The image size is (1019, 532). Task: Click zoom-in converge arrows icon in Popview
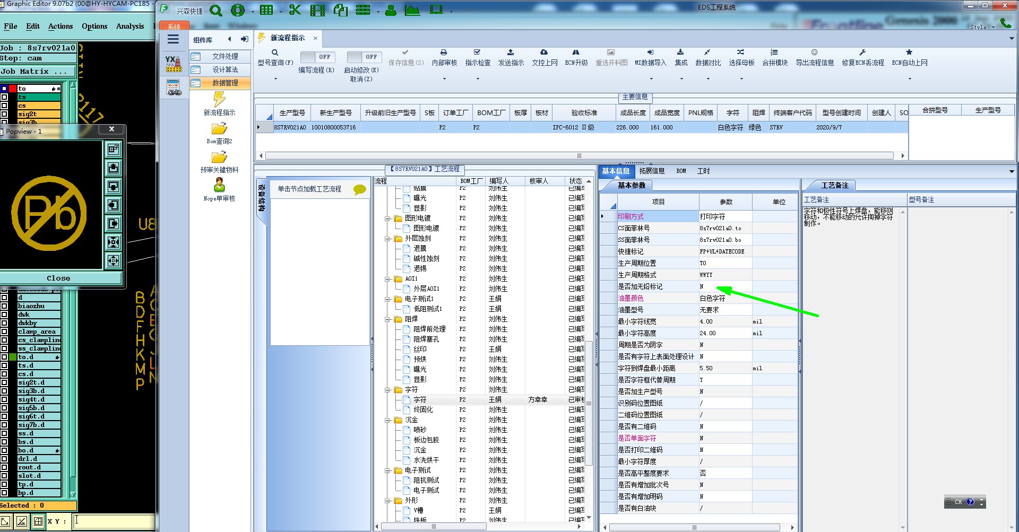click(113, 242)
